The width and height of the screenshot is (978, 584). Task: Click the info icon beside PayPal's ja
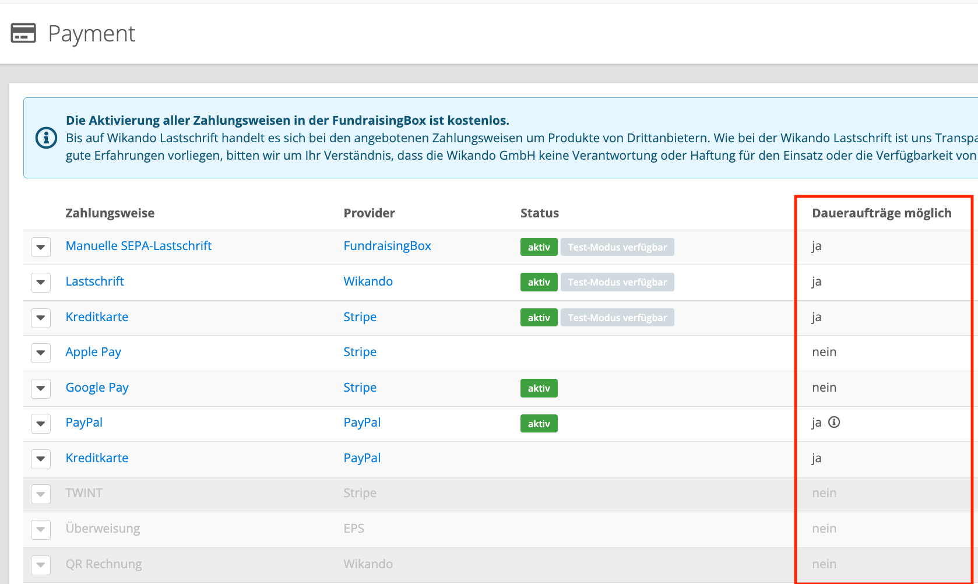tap(834, 422)
